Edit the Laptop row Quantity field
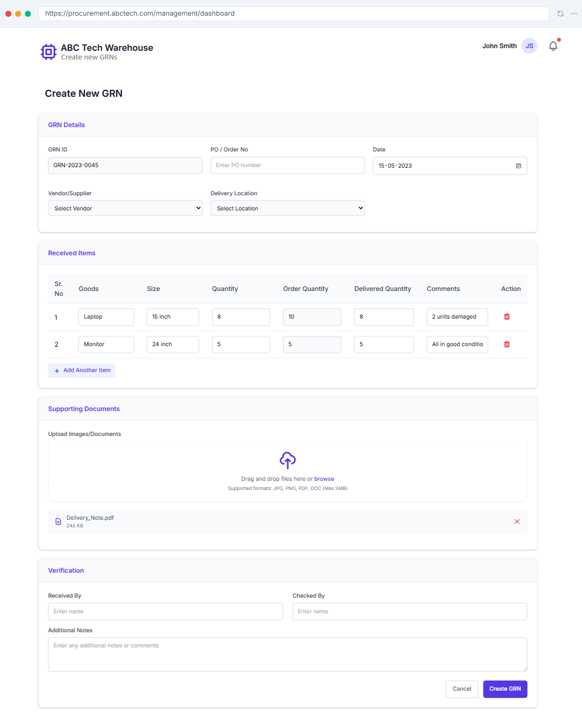 [x=241, y=317]
